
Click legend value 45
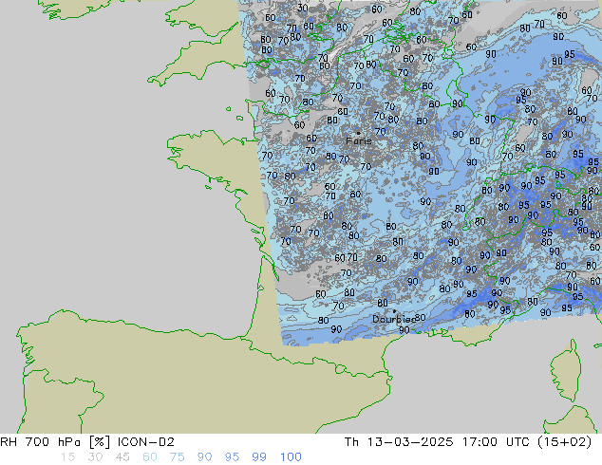click(x=122, y=457)
